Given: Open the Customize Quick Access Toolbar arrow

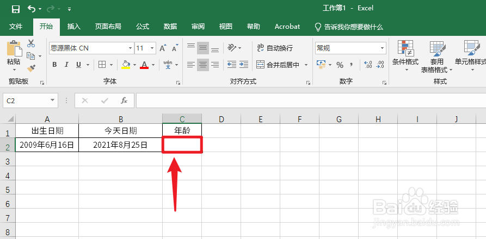Looking at the screenshot, I should (x=70, y=9).
